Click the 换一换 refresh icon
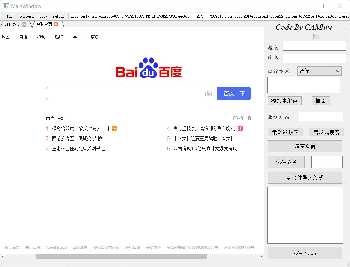The image size is (350, 267). pos(235,118)
